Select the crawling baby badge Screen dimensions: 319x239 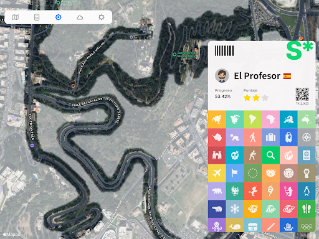235,138
